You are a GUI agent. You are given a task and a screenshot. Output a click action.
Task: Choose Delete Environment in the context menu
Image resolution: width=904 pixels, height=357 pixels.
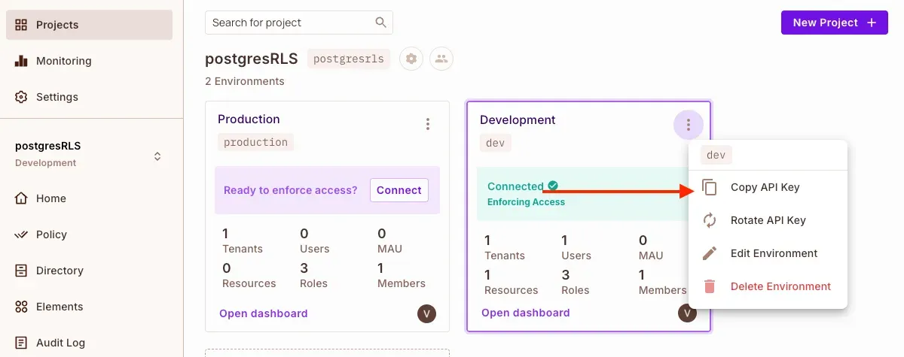point(780,286)
